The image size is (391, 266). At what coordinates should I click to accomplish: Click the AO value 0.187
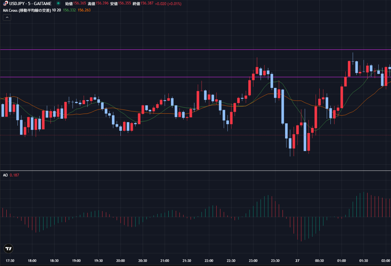[14, 175]
